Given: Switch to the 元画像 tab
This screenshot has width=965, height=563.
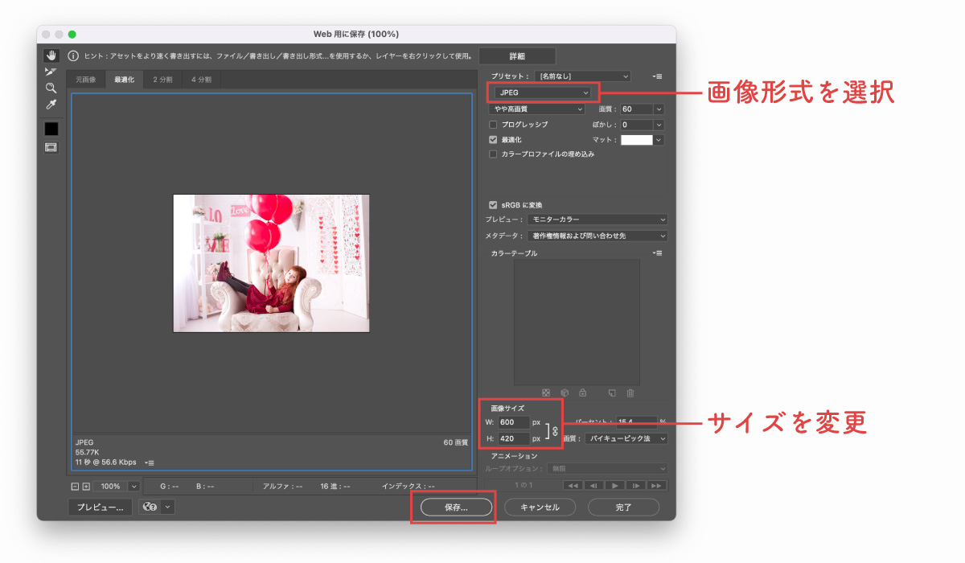Looking at the screenshot, I should 86,80.
